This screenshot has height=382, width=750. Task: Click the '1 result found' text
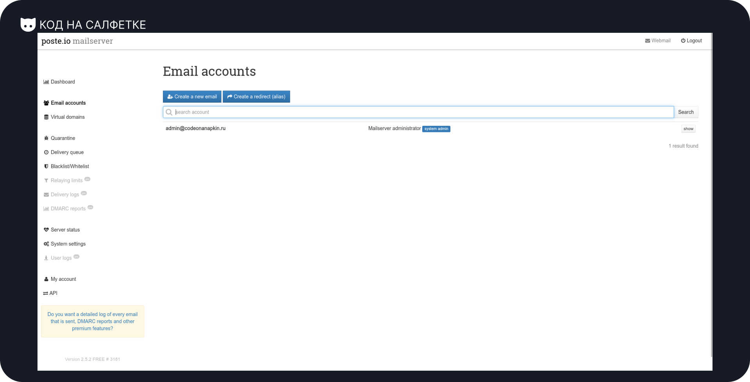click(x=683, y=146)
